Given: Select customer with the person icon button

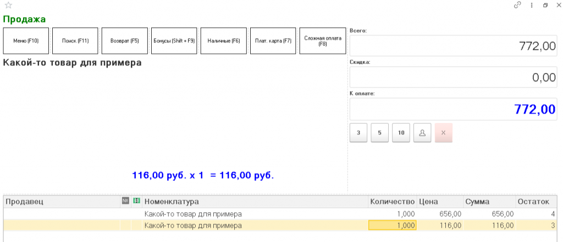Looking at the screenshot, I should (422, 133).
